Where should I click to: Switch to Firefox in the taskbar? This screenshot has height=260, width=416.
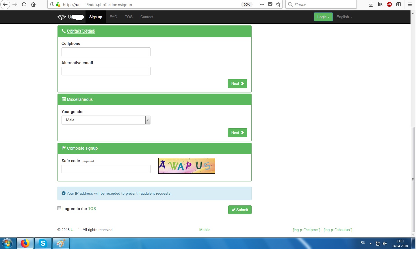25,243
